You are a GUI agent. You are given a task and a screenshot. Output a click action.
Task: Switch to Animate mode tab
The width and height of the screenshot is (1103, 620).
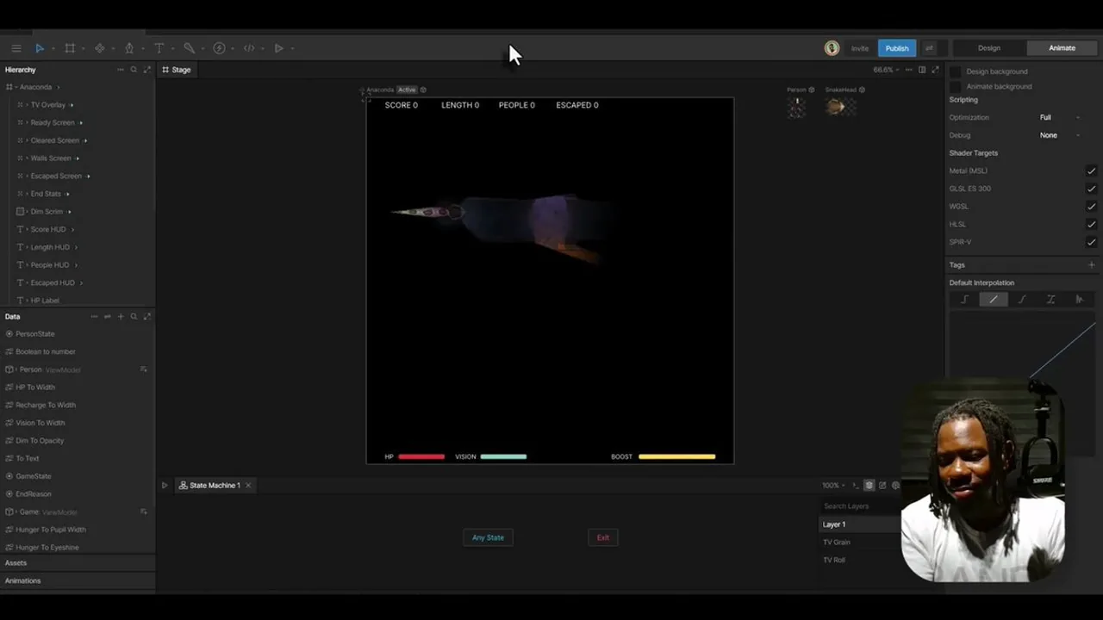(x=1062, y=48)
